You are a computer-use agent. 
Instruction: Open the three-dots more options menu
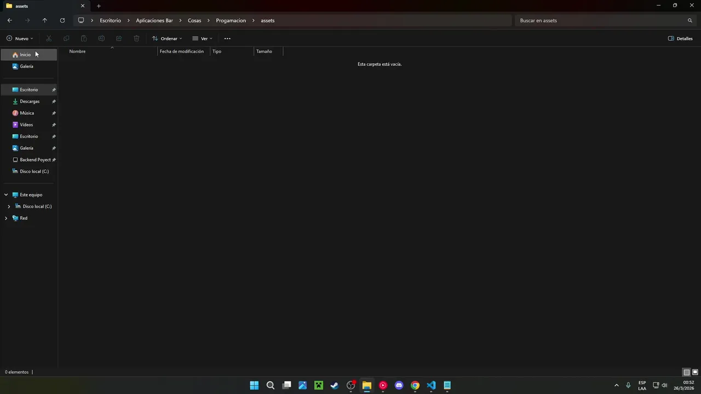[227, 38]
